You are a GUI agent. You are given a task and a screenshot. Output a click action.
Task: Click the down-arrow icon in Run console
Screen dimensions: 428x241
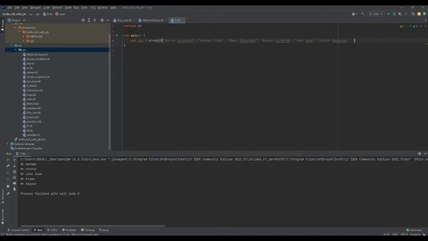15,166
